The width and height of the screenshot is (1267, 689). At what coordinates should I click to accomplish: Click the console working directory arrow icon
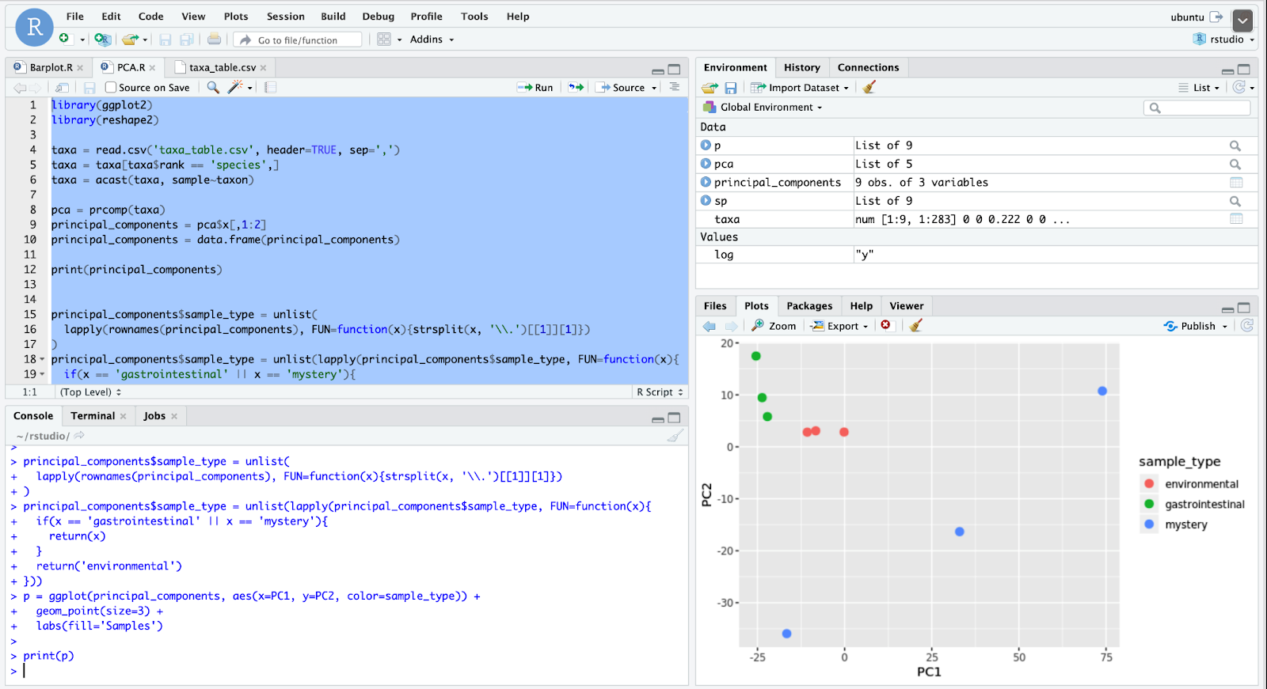(x=79, y=436)
